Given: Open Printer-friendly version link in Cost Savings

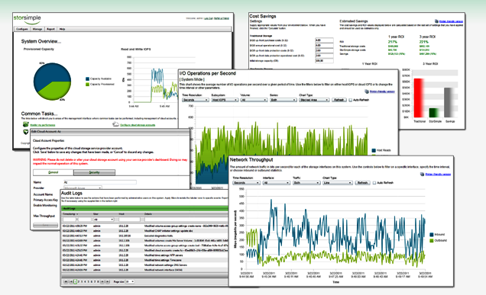Looking at the screenshot, I should click(452, 21).
